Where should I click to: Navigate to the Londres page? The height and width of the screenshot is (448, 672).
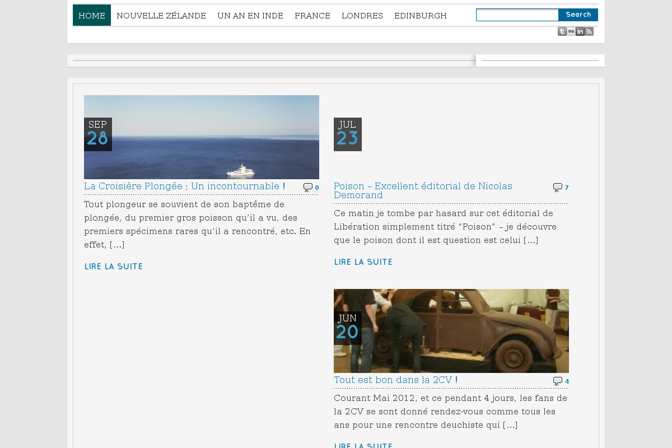point(362,16)
